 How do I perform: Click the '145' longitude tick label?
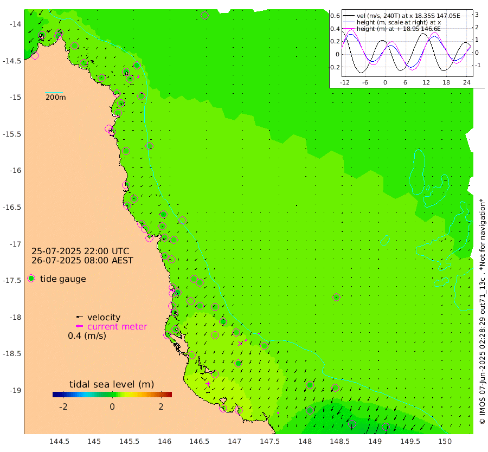[94, 441]
